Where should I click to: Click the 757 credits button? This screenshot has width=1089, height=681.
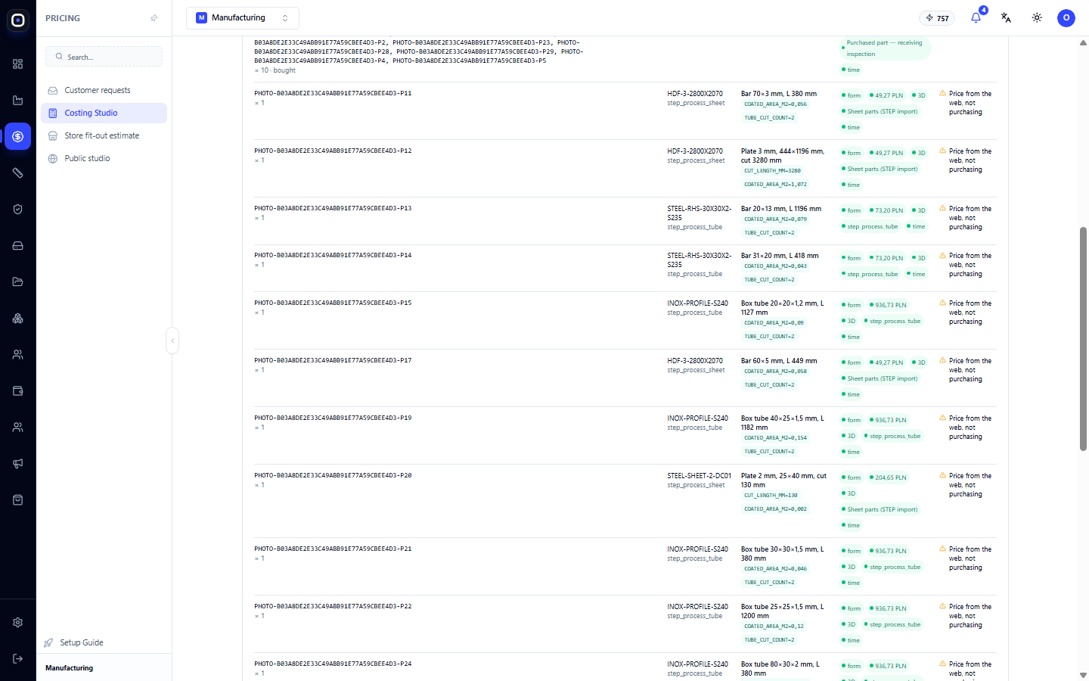(937, 18)
